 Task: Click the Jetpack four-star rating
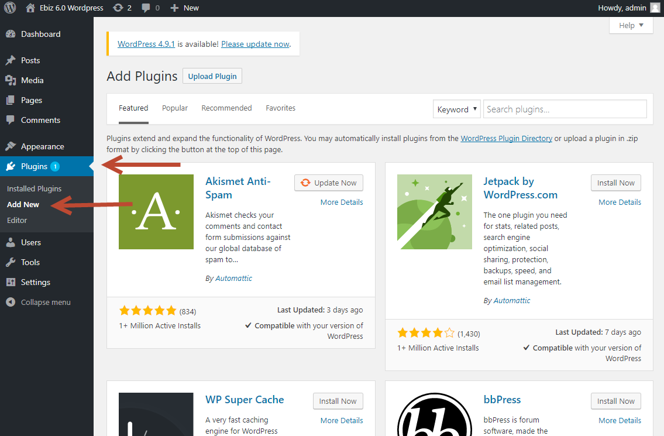pos(426,333)
